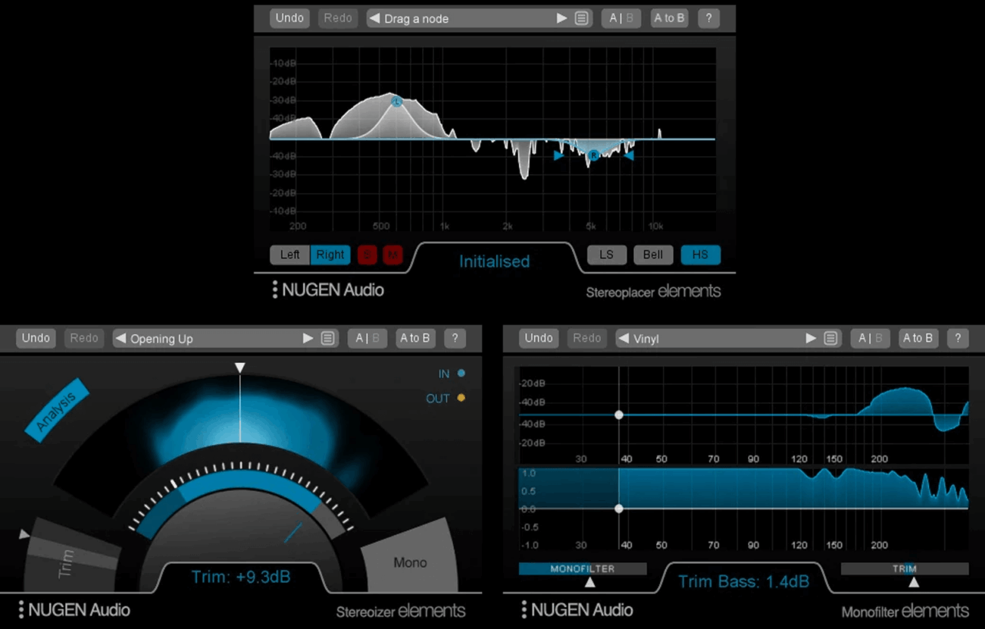Open the help '?' button in Stereoplacer
This screenshot has width=985, height=629.
[708, 18]
